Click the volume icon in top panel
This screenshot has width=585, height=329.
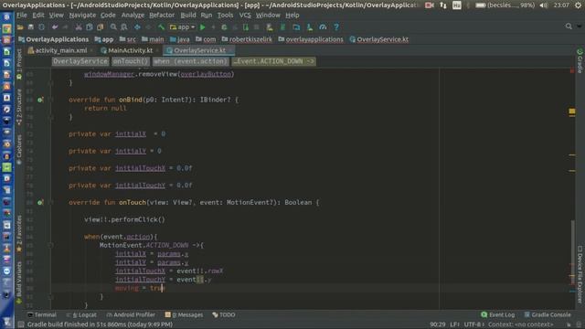coord(544,5)
